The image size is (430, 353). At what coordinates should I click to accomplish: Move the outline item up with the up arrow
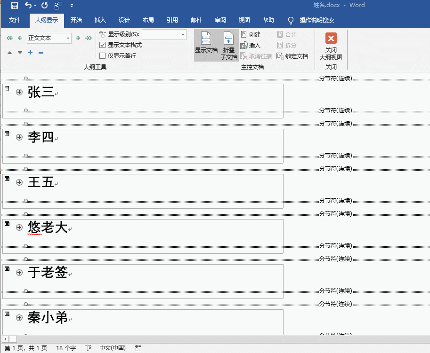tap(9, 53)
